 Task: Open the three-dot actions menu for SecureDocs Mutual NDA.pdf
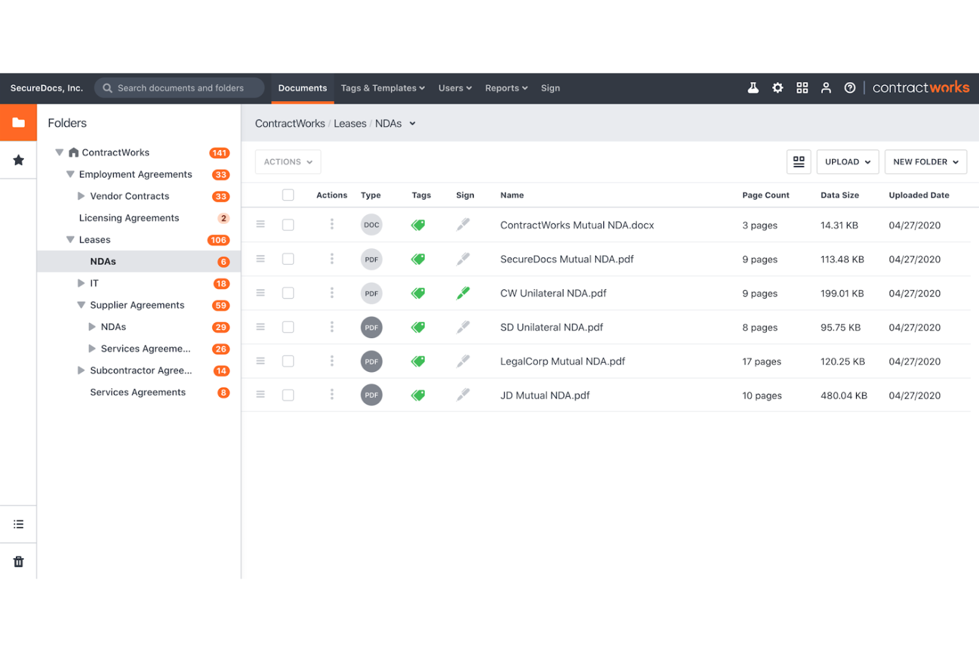[x=332, y=259]
